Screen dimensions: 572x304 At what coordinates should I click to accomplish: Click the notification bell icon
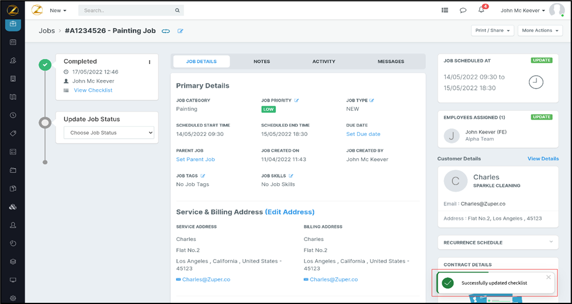(x=481, y=11)
